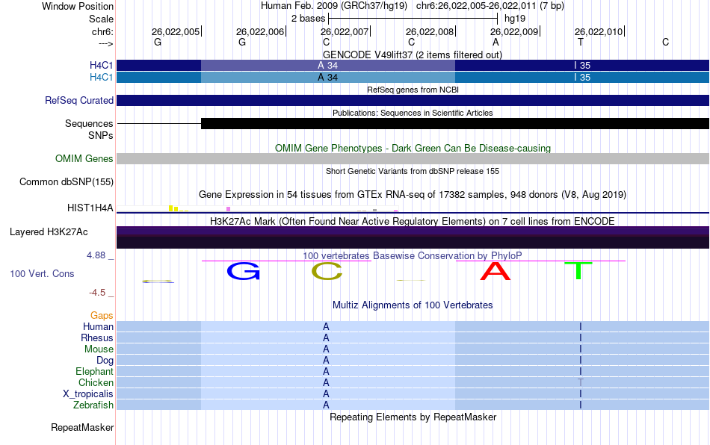710x445 pixels.
Task: Click Short Genetic Variants dbSNP title
Action: [x=413, y=171]
